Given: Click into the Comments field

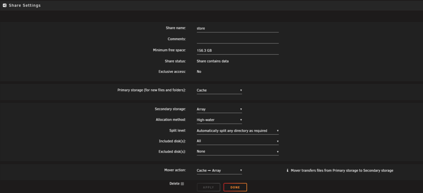Looking at the screenshot, I should (238, 39).
